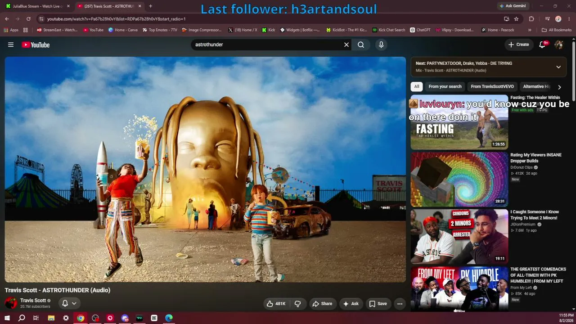This screenshot has width=576, height=324.
Task: Go to the YouTube home logo
Action: pyautogui.click(x=36, y=45)
